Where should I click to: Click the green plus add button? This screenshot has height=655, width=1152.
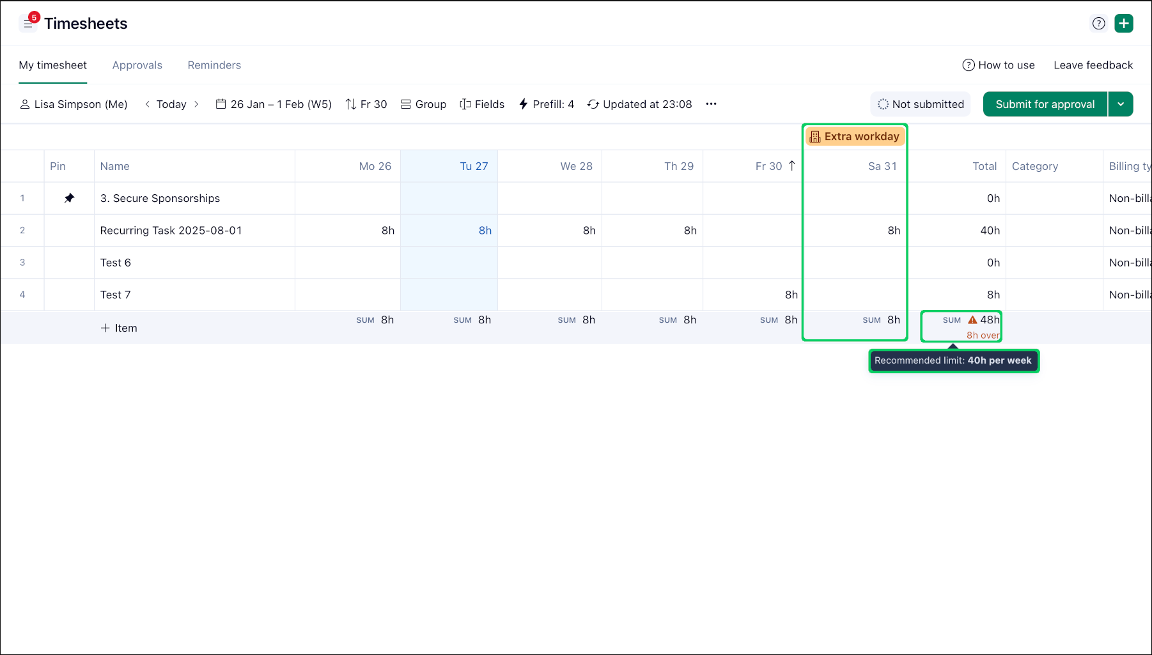click(x=1123, y=24)
